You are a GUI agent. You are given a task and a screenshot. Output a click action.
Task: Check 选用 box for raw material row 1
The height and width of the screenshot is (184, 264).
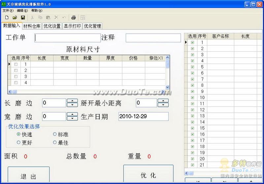[x=16, y=64]
